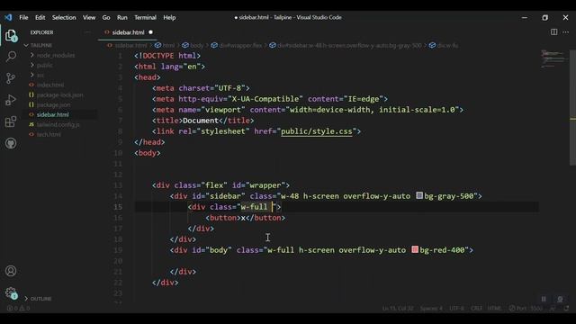Screen dimensions: 576x324
Task: Click the button tag on line 16
Action: (x=223, y=218)
